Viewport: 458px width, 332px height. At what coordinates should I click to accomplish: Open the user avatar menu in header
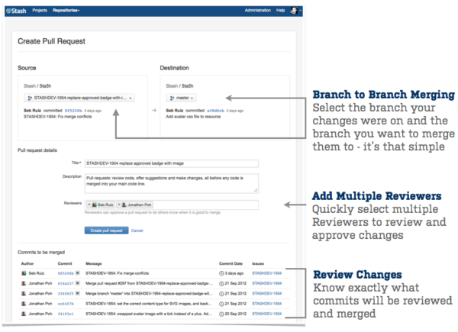tap(294, 11)
